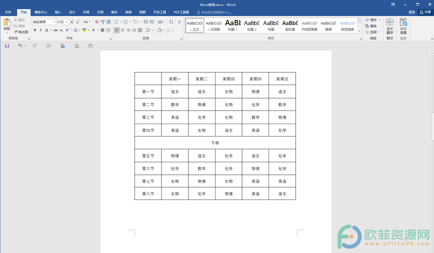The height and width of the screenshot is (253, 434).
Task: Open the File (文件) tab
Action: click(8, 12)
